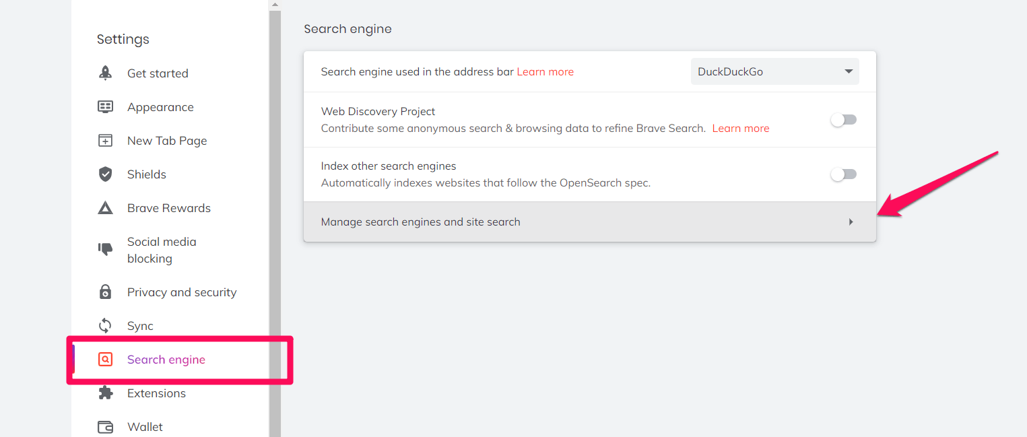Click the Web Discovery Project title text
This screenshot has width=1027, height=437.
pyautogui.click(x=378, y=111)
